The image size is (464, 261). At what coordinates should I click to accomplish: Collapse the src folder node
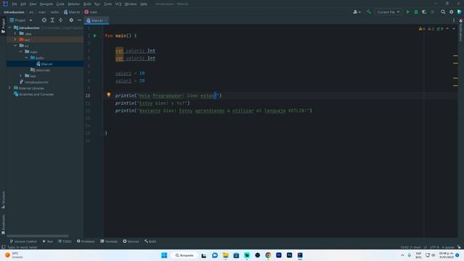pyautogui.click(x=15, y=46)
